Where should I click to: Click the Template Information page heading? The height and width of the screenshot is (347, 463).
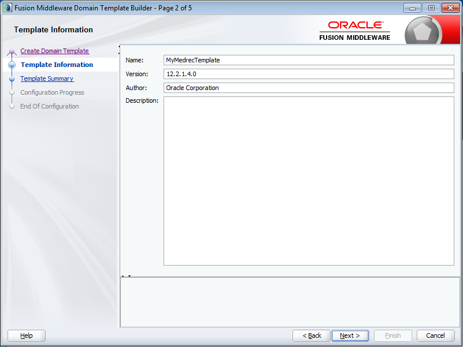(53, 30)
